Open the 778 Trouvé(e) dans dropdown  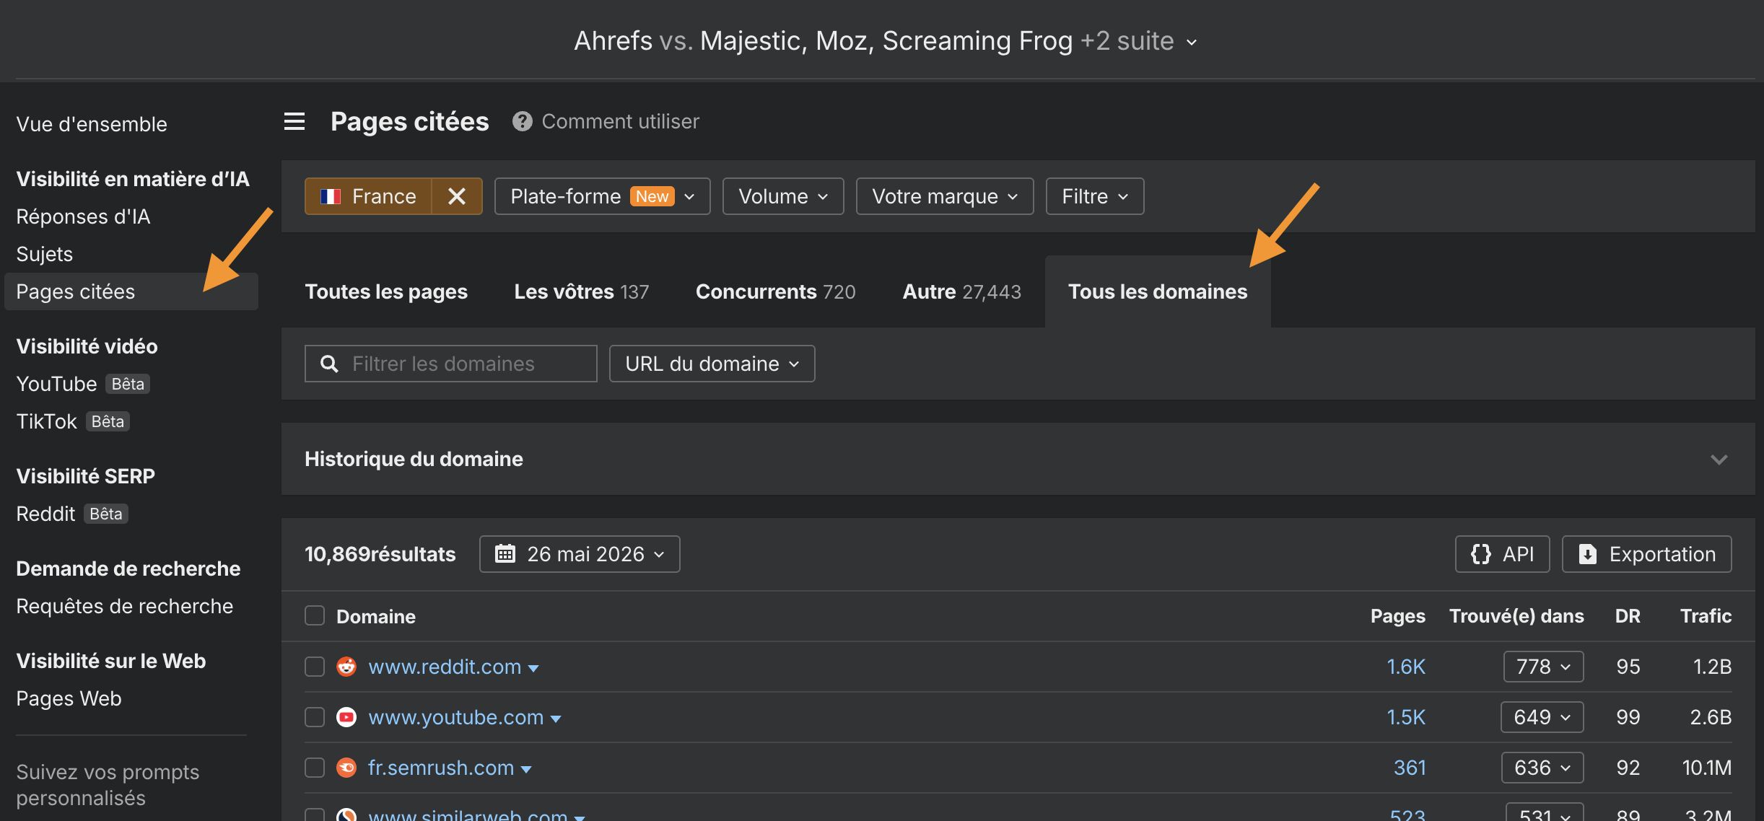[x=1543, y=667]
